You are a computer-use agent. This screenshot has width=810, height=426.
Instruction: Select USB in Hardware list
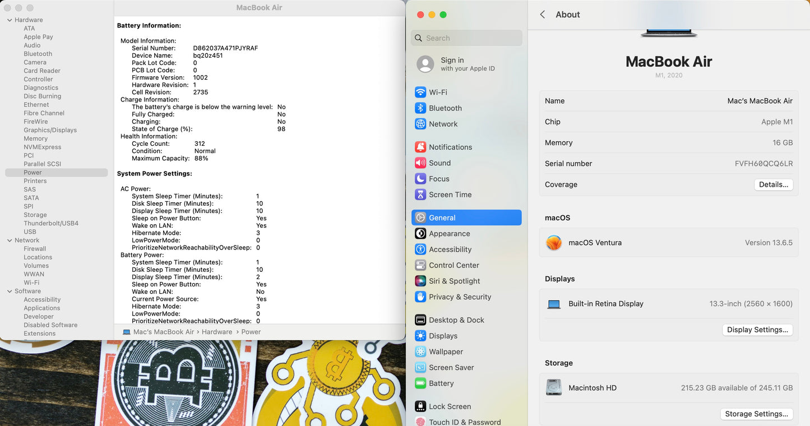click(x=30, y=231)
